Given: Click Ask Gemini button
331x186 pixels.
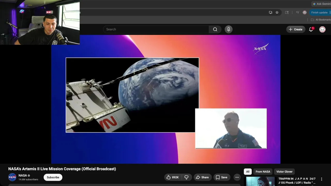Looking at the screenshot, I should pos(321,4).
